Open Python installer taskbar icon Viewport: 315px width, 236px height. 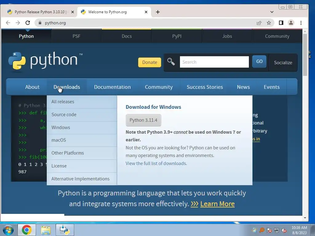(x=65, y=230)
